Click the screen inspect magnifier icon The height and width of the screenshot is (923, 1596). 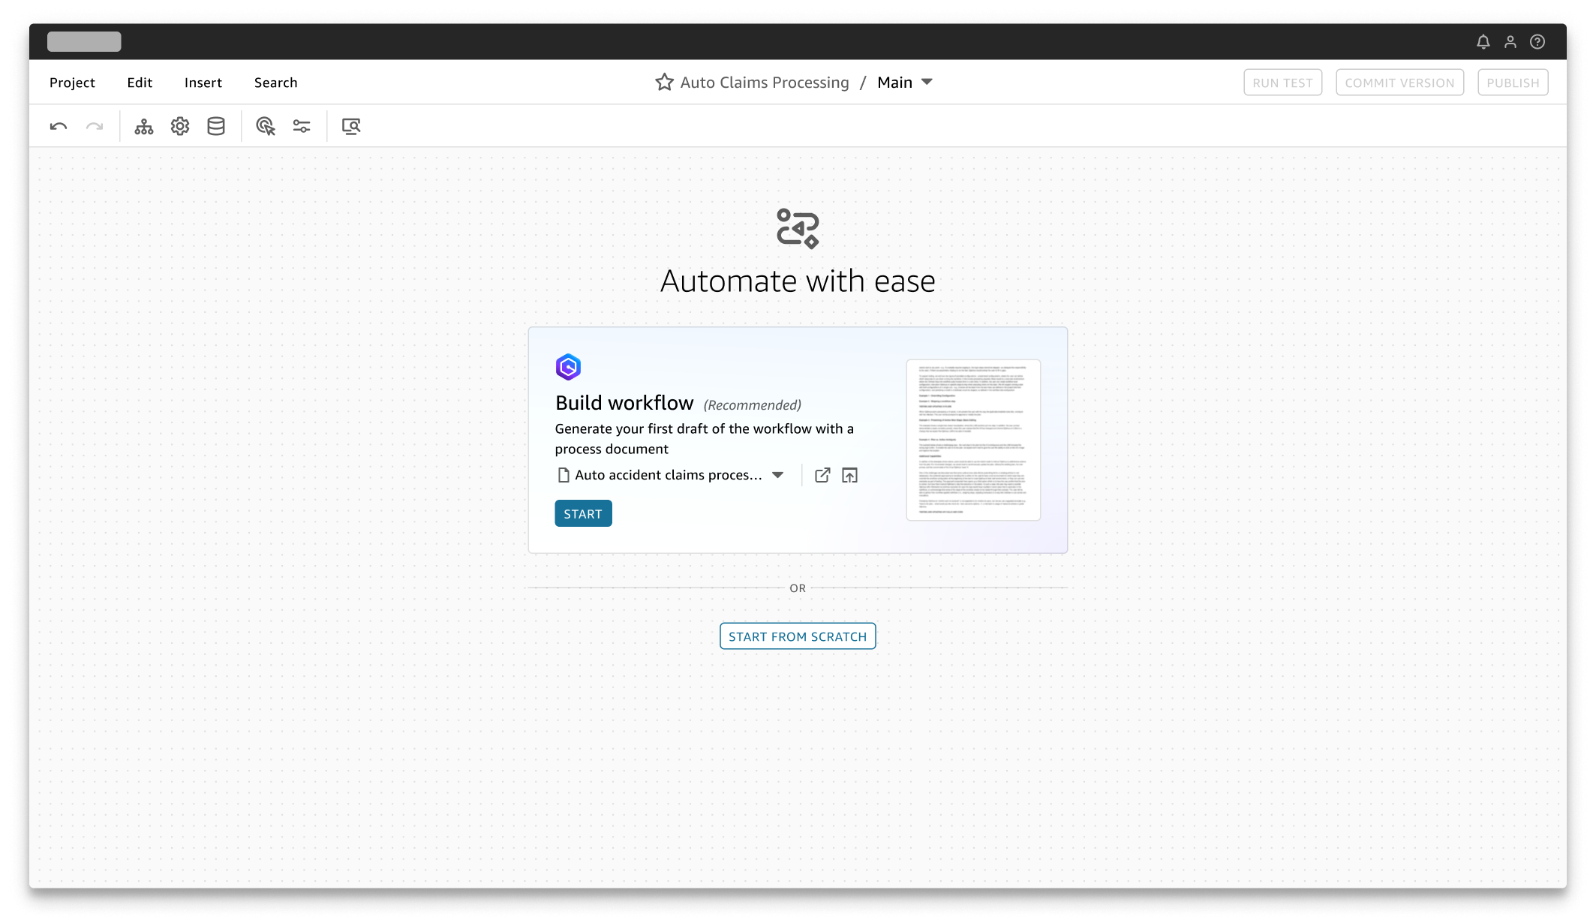tap(351, 126)
